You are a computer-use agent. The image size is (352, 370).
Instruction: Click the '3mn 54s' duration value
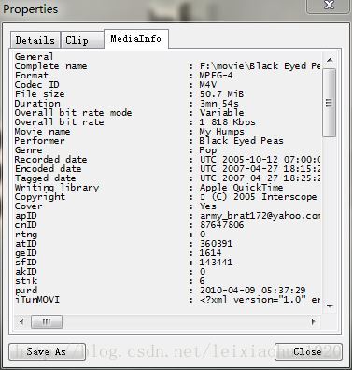pos(219,104)
